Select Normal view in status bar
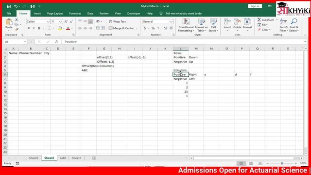Viewport: 311px width, 175px height. tap(241, 163)
